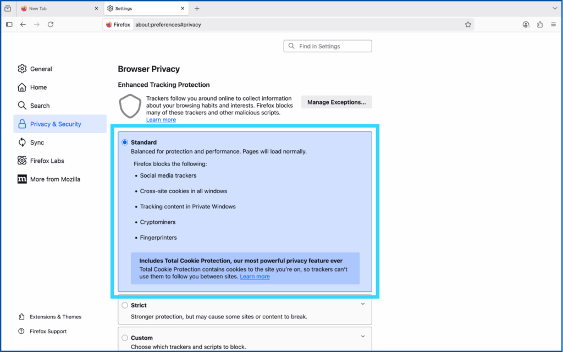Click the Manage Exceptions button
This screenshot has width=563, height=352.
pos(336,102)
